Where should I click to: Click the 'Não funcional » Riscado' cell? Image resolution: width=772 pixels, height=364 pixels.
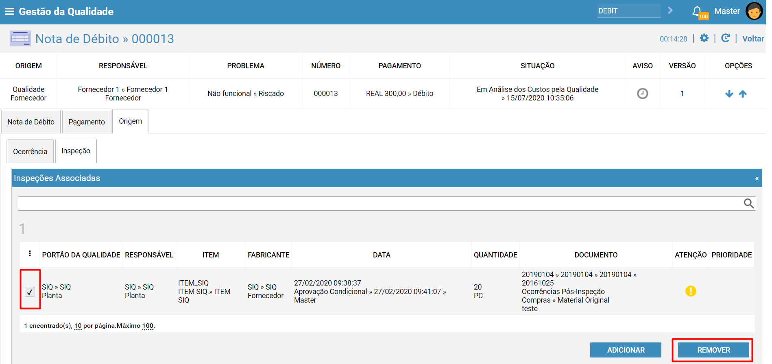(x=246, y=94)
